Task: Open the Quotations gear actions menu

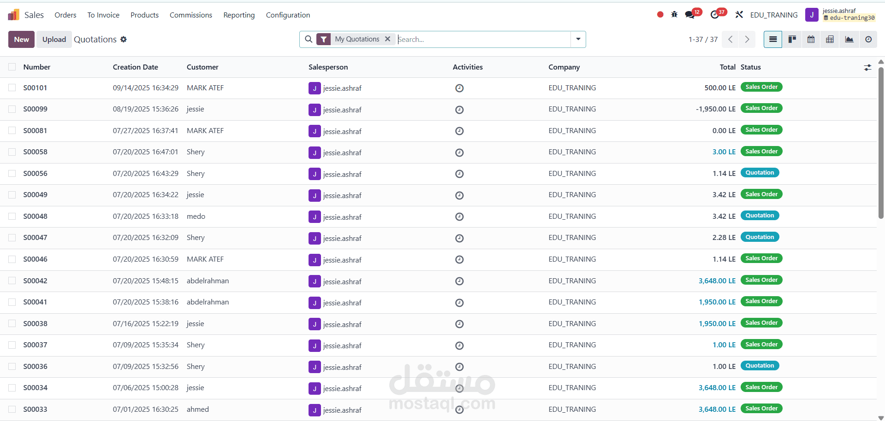Action: pos(124,39)
